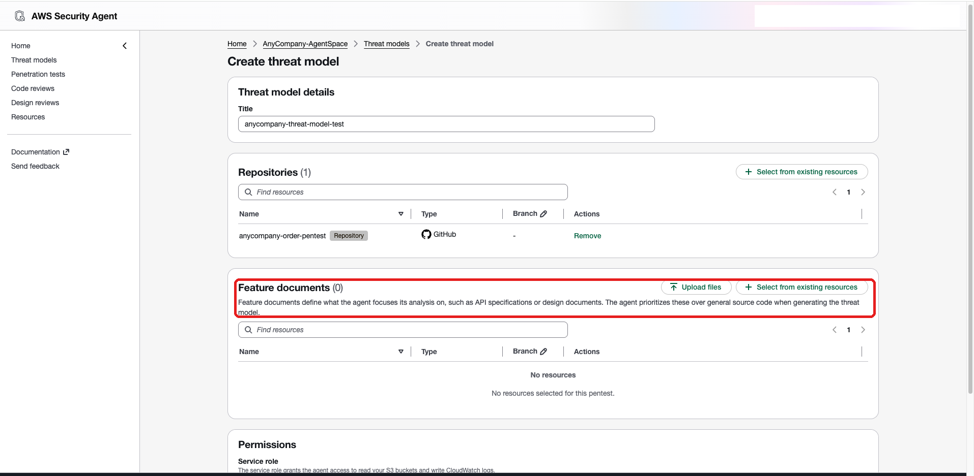
Task: Click the Repository badge label
Action: 349,236
